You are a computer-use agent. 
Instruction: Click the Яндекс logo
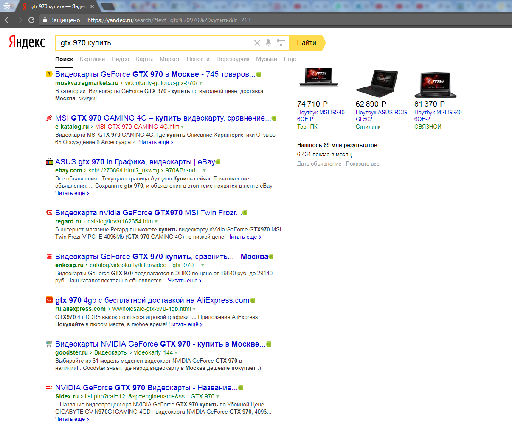(x=27, y=42)
